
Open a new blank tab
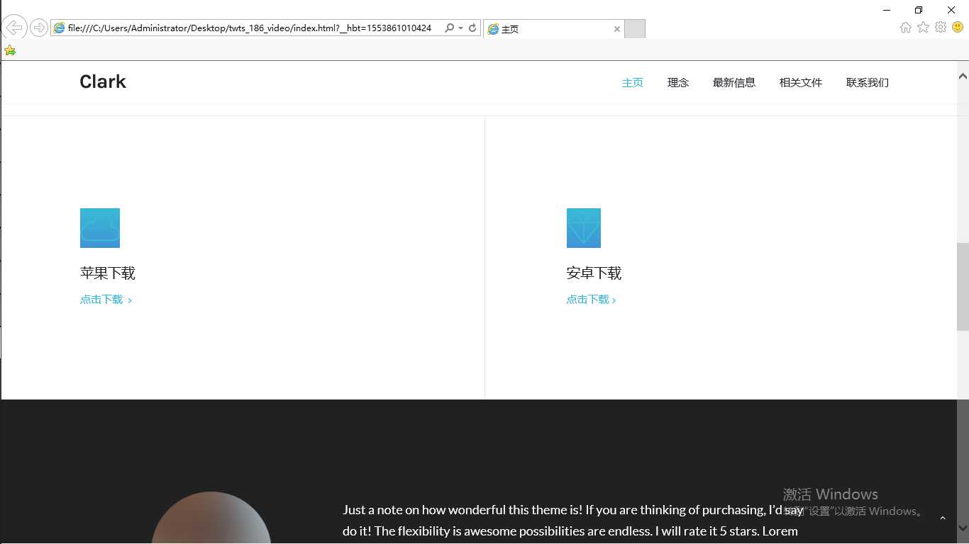(x=635, y=29)
